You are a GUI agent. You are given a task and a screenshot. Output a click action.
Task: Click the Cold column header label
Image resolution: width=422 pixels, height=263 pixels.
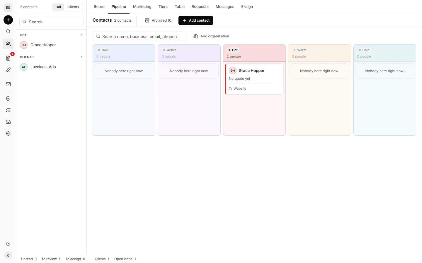tap(364, 50)
